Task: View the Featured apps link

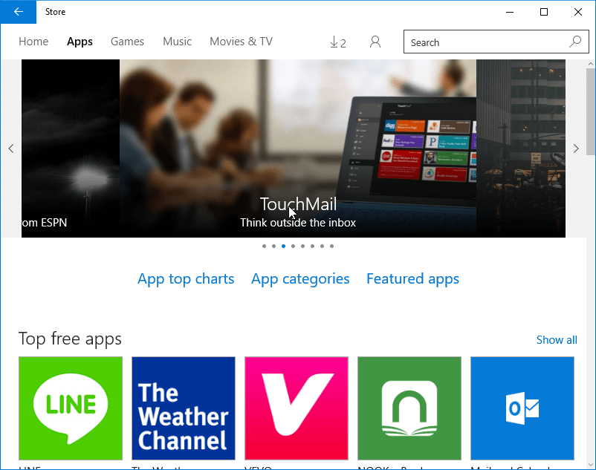Action: pyautogui.click(x=412, y=279)
